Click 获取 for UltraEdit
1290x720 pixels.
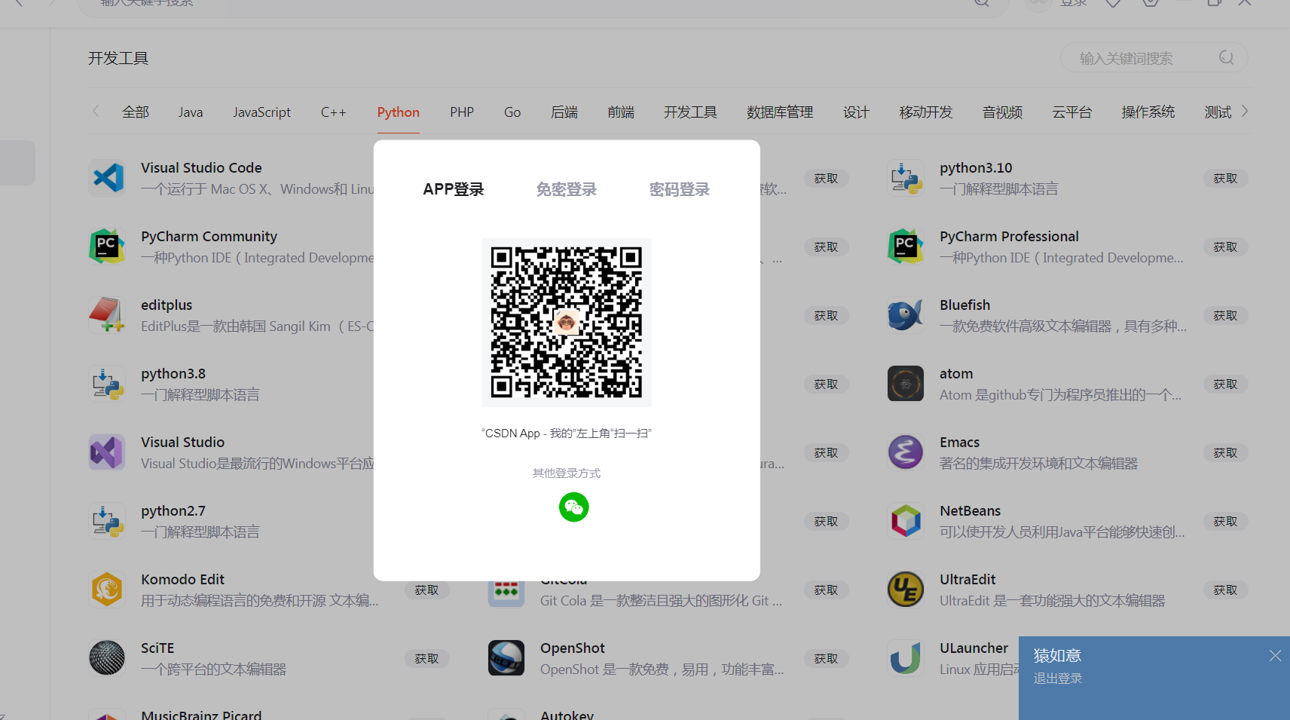1226,590
